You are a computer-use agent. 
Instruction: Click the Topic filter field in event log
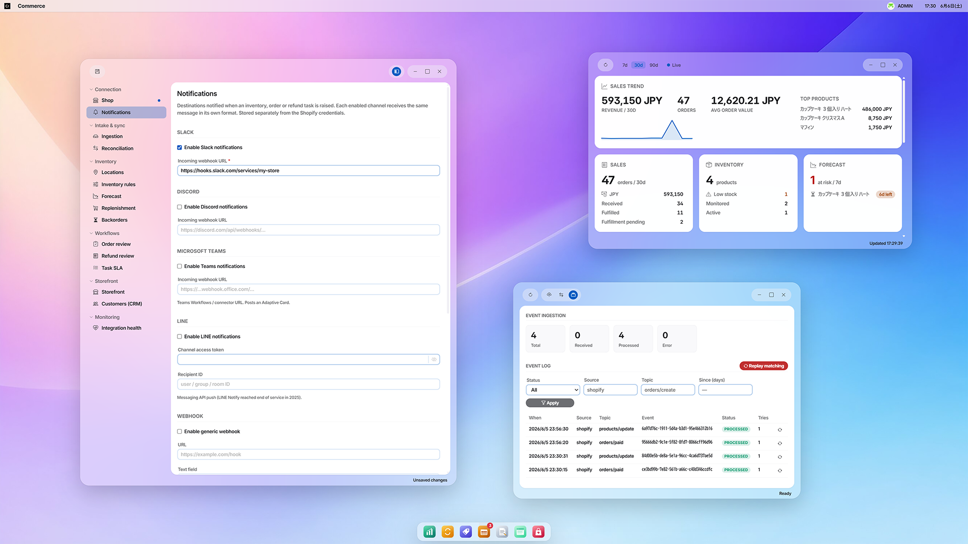pos(668,390)
